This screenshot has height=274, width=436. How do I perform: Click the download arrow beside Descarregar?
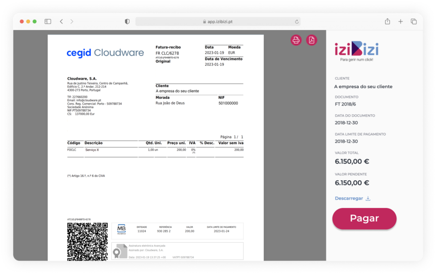click(368, 198)
